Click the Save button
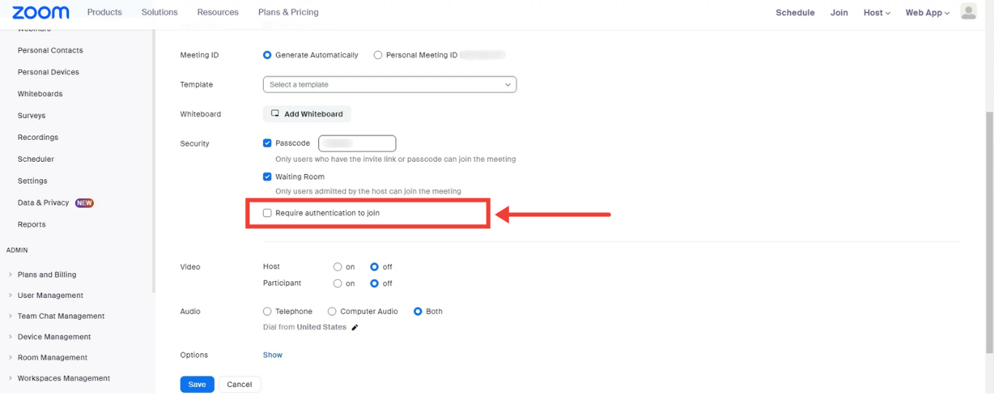The width and height of the screenshot is (994, 397). click(x=197, y=385)
